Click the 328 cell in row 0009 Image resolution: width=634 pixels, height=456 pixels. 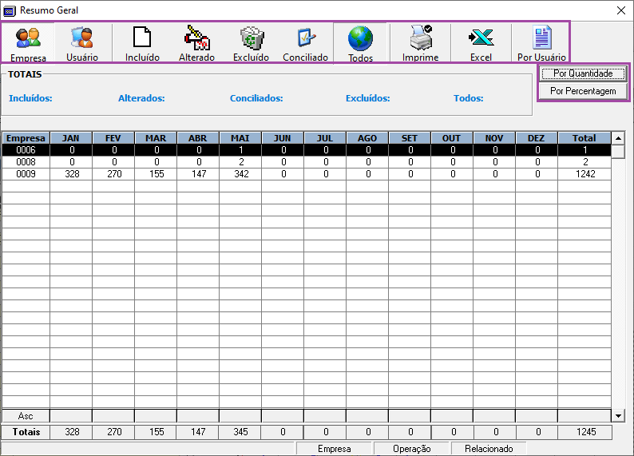72,174
